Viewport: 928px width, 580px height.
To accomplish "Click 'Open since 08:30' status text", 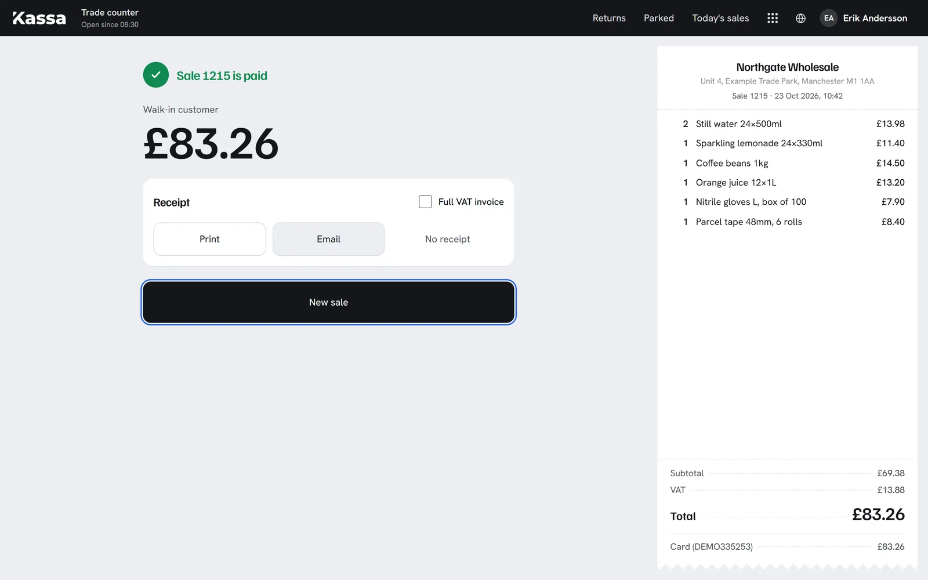I will tap(110, 24).
